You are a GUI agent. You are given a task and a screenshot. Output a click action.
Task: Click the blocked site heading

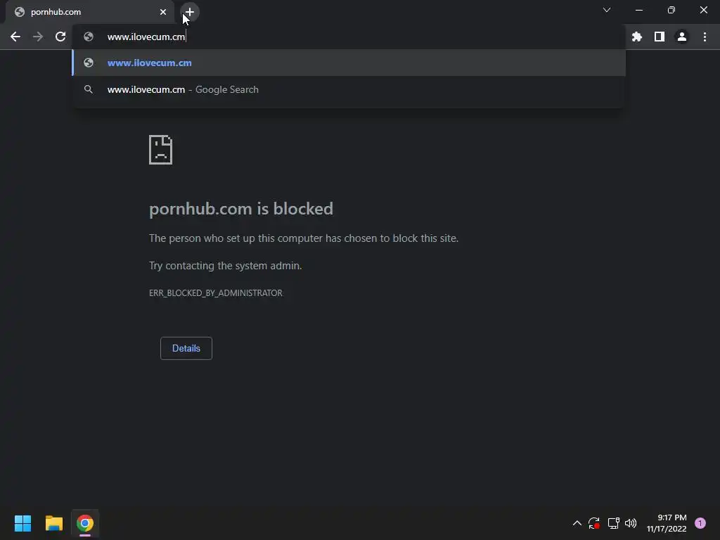coord(241,209)
